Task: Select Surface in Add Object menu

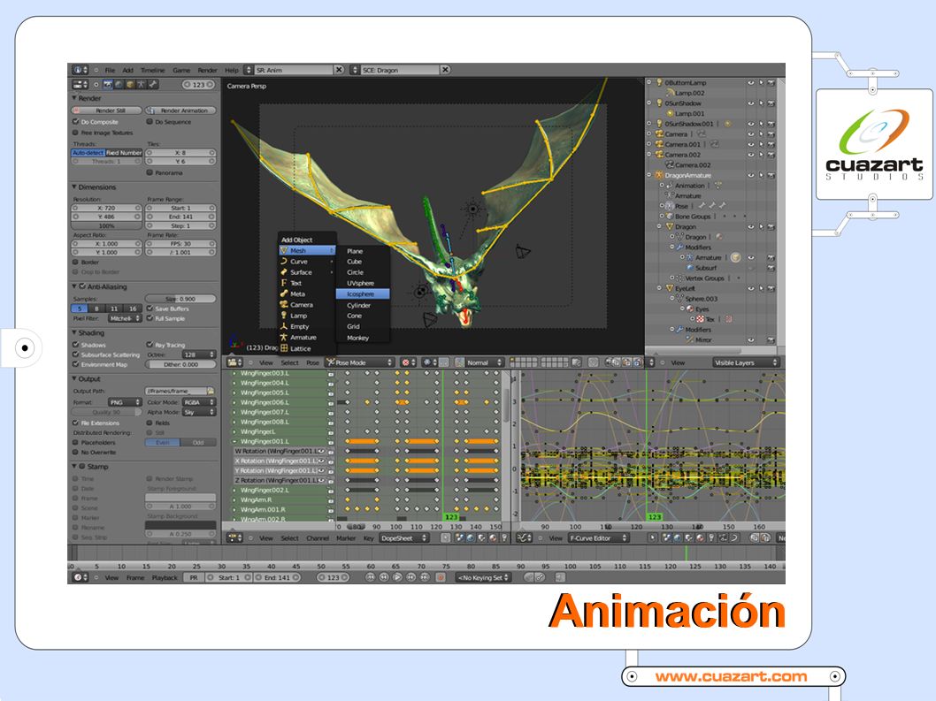Action: (x=306, y=272)
